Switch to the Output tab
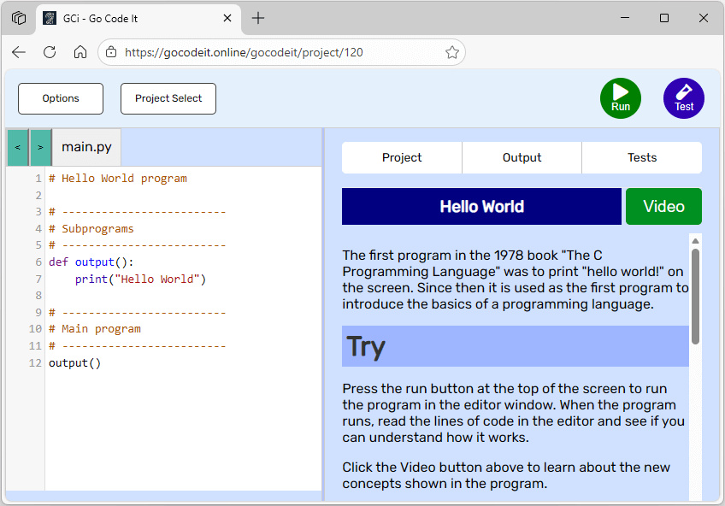 [x=522, y=157]
